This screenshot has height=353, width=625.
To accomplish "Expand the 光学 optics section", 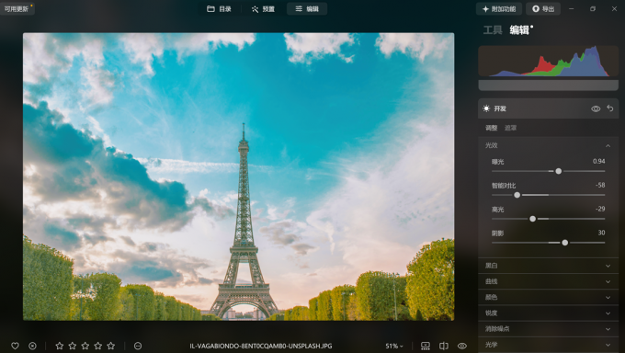I will point(548,345).
